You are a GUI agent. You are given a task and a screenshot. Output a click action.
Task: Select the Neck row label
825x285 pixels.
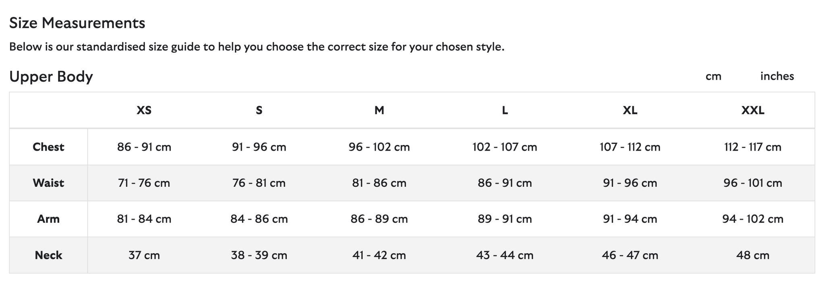(48, 255)
